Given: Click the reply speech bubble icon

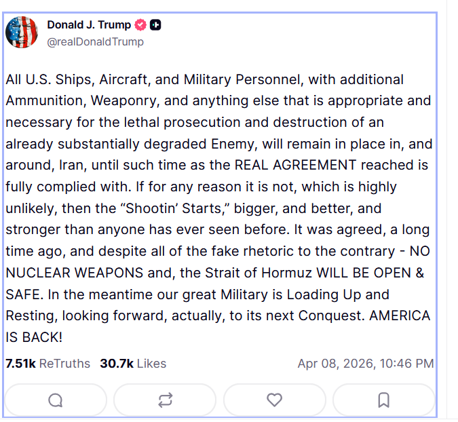Looking at the screenshot, I should (56, 400).
